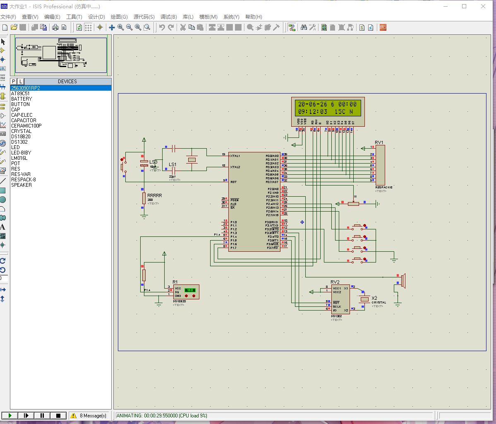Click the Open Design folder icon

click(14, 27)
